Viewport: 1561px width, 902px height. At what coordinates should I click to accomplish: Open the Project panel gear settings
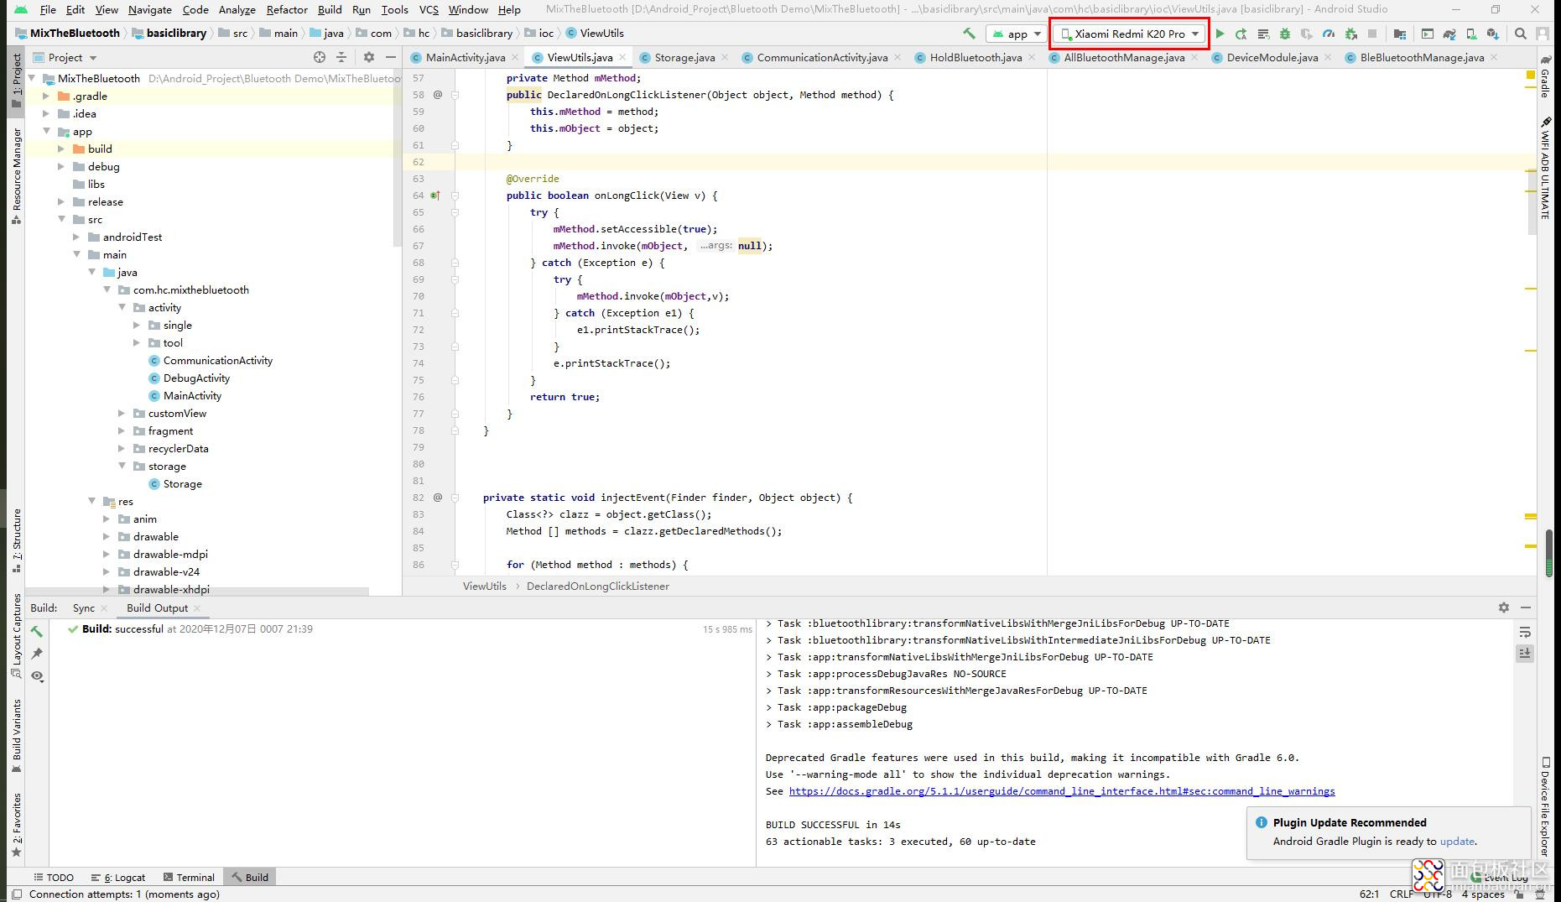[369, 57]
